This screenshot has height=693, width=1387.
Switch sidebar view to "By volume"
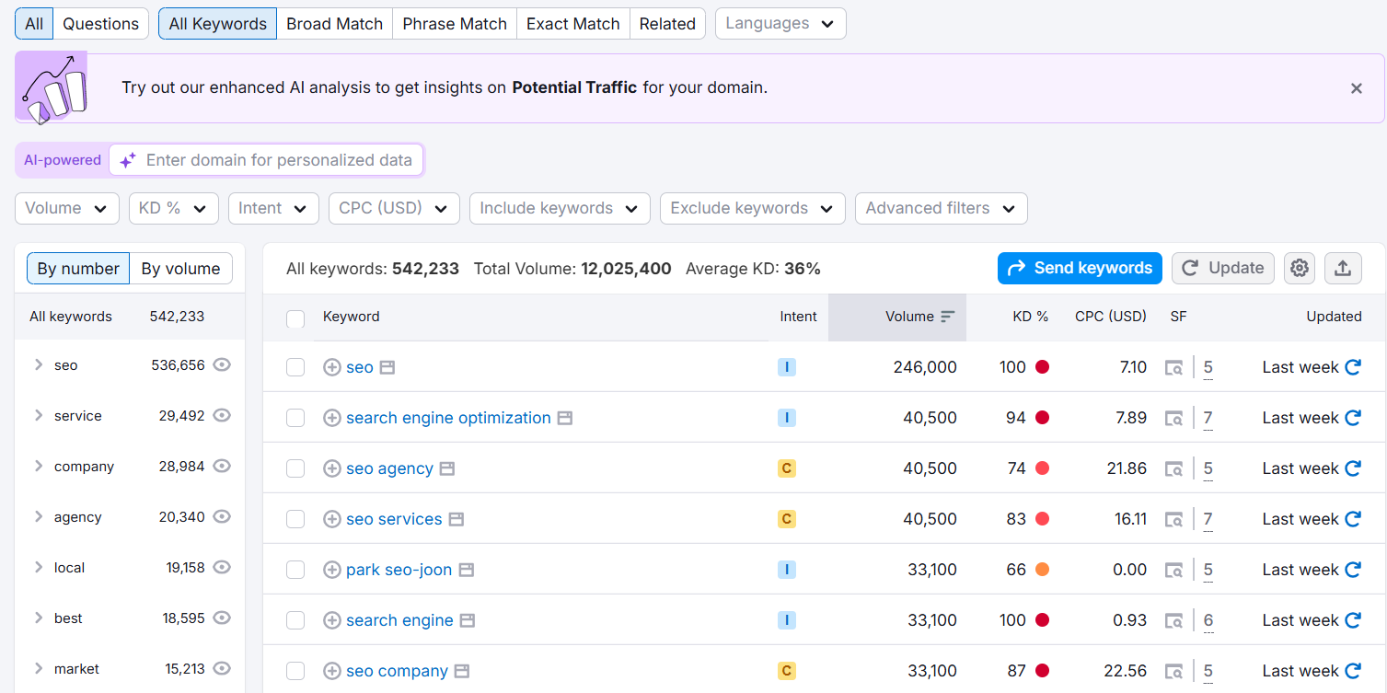coord(181,268)
